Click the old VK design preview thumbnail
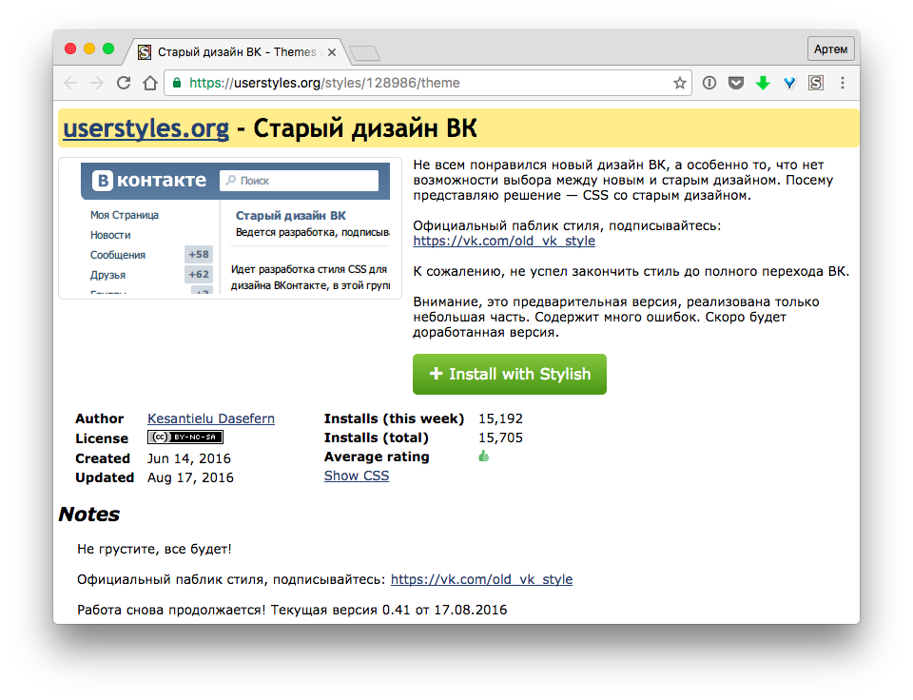This screenshot has height=700, width=913. [x=230, y=228]
